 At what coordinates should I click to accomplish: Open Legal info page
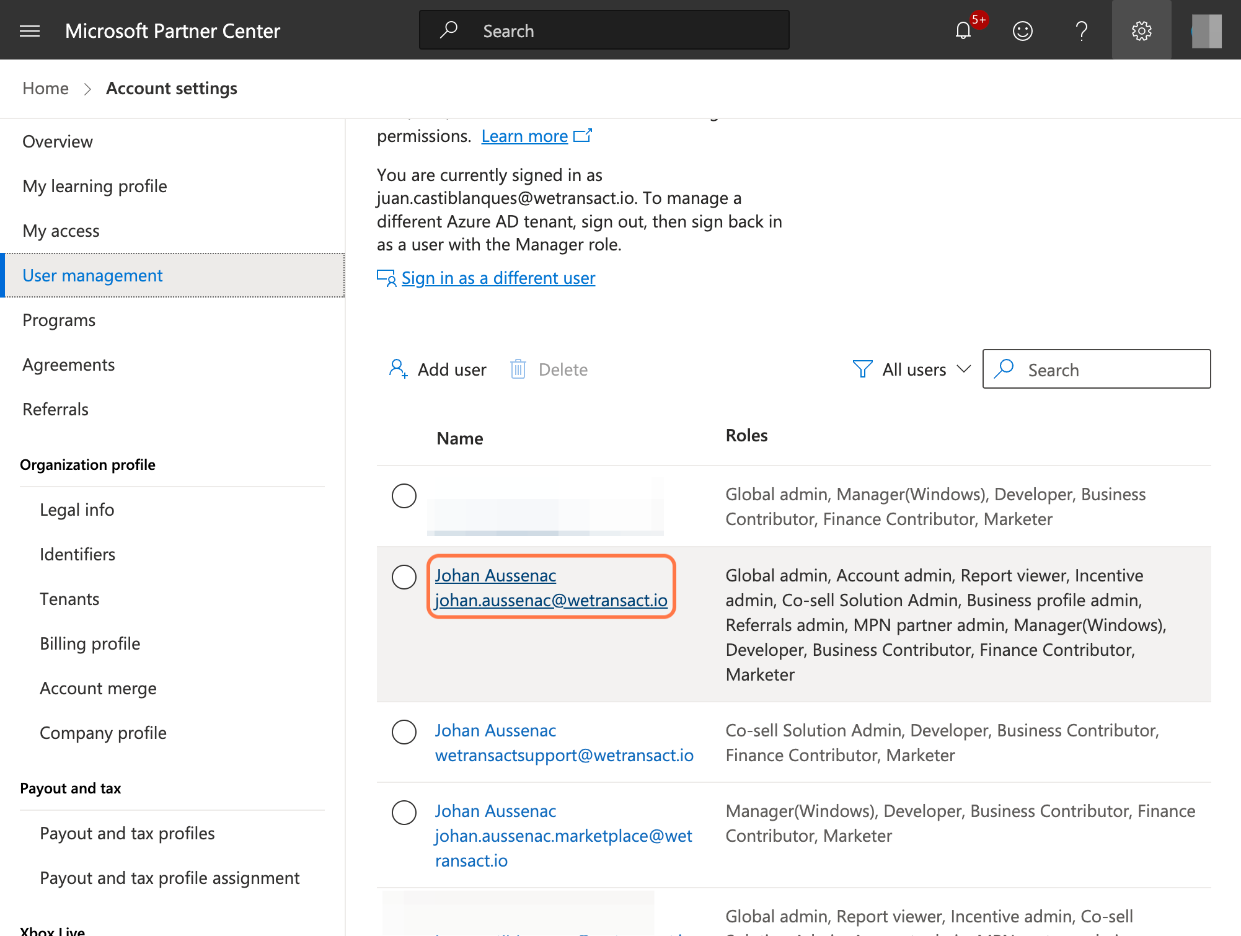[x=77, y=510]
